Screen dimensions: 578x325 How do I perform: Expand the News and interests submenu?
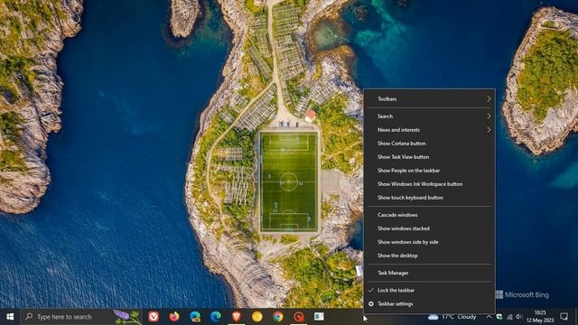click(430, 130)
